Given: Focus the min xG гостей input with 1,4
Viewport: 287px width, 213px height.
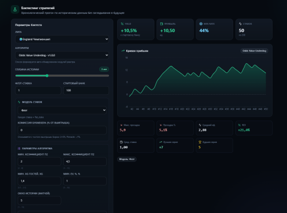Looking at the screenshot, I should click(39, 181).
